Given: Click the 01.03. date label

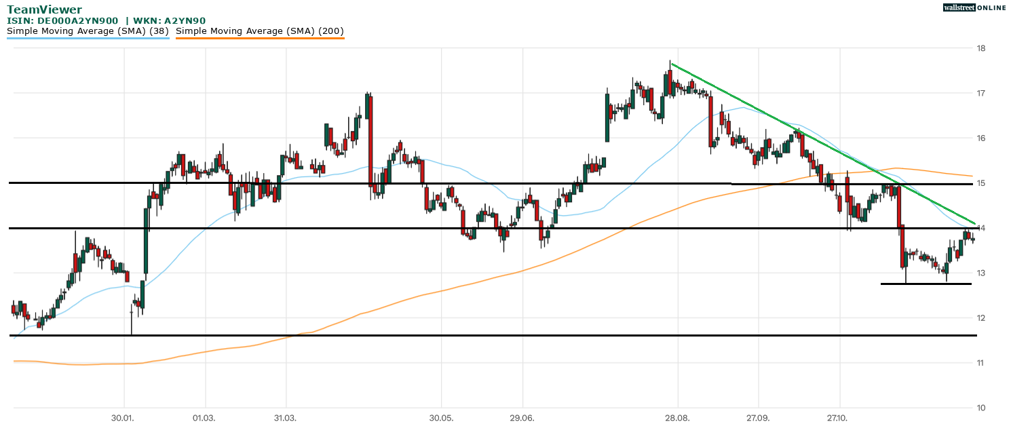Looking at the screenshot, I should tap(204, 417).
